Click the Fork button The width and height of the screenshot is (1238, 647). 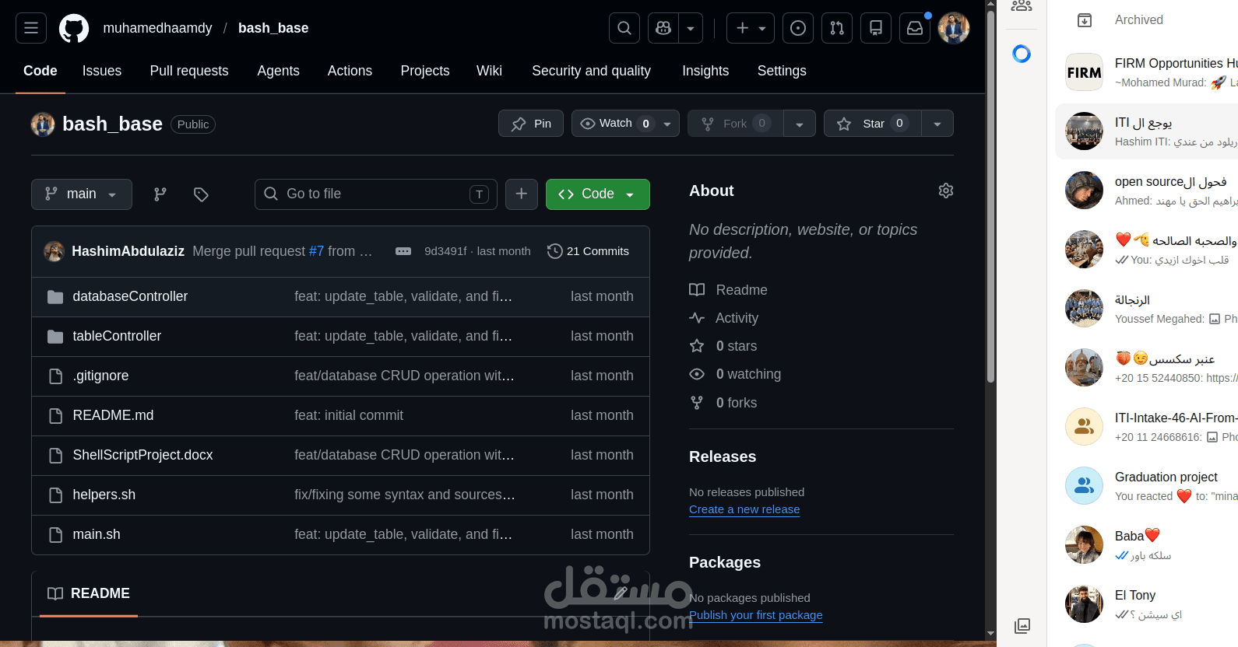pyautogui.click(x=735, y=124)
